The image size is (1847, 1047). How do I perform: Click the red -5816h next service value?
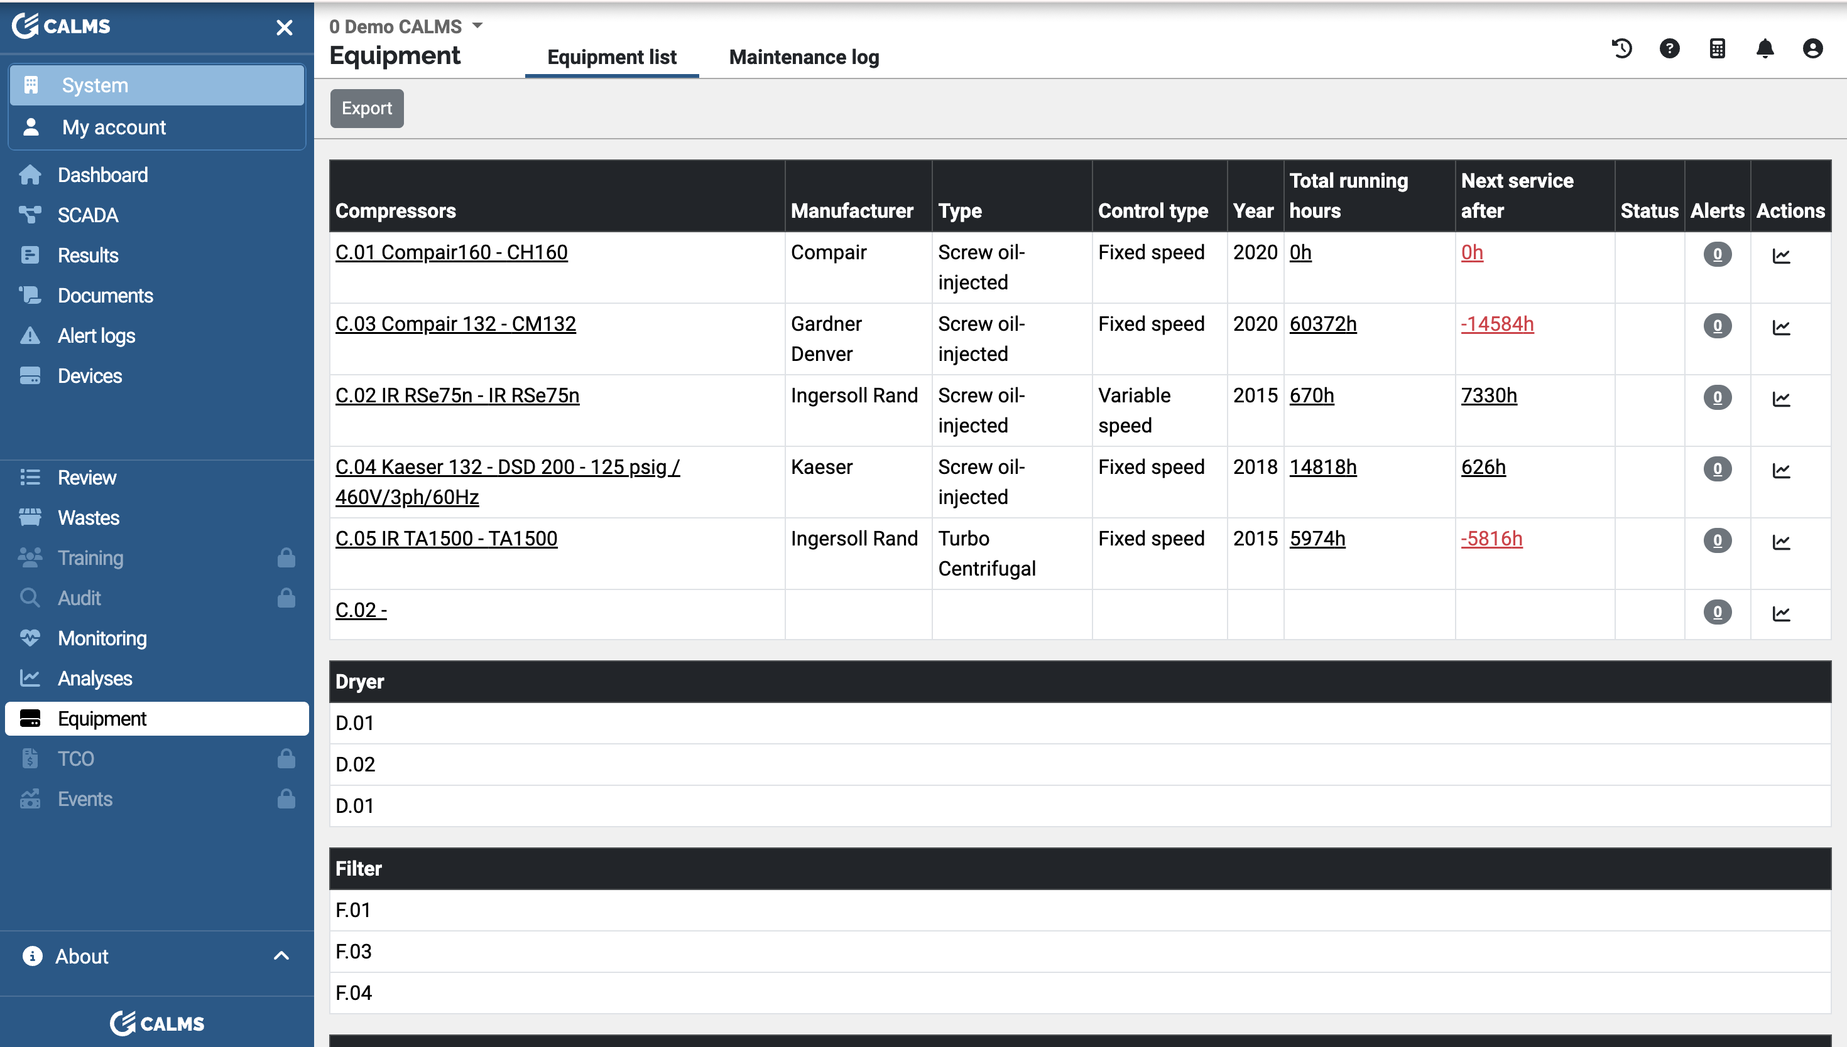1491,539
